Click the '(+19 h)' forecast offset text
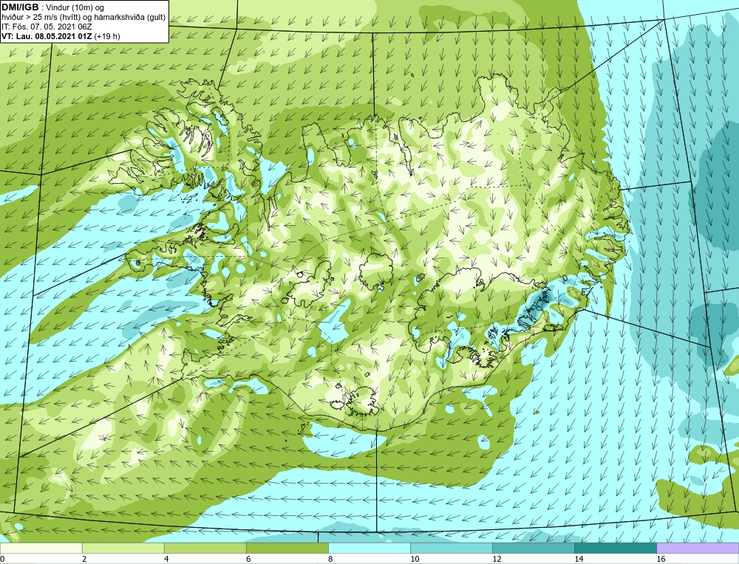The image size is (739, 564). click(x=107, y=36)
